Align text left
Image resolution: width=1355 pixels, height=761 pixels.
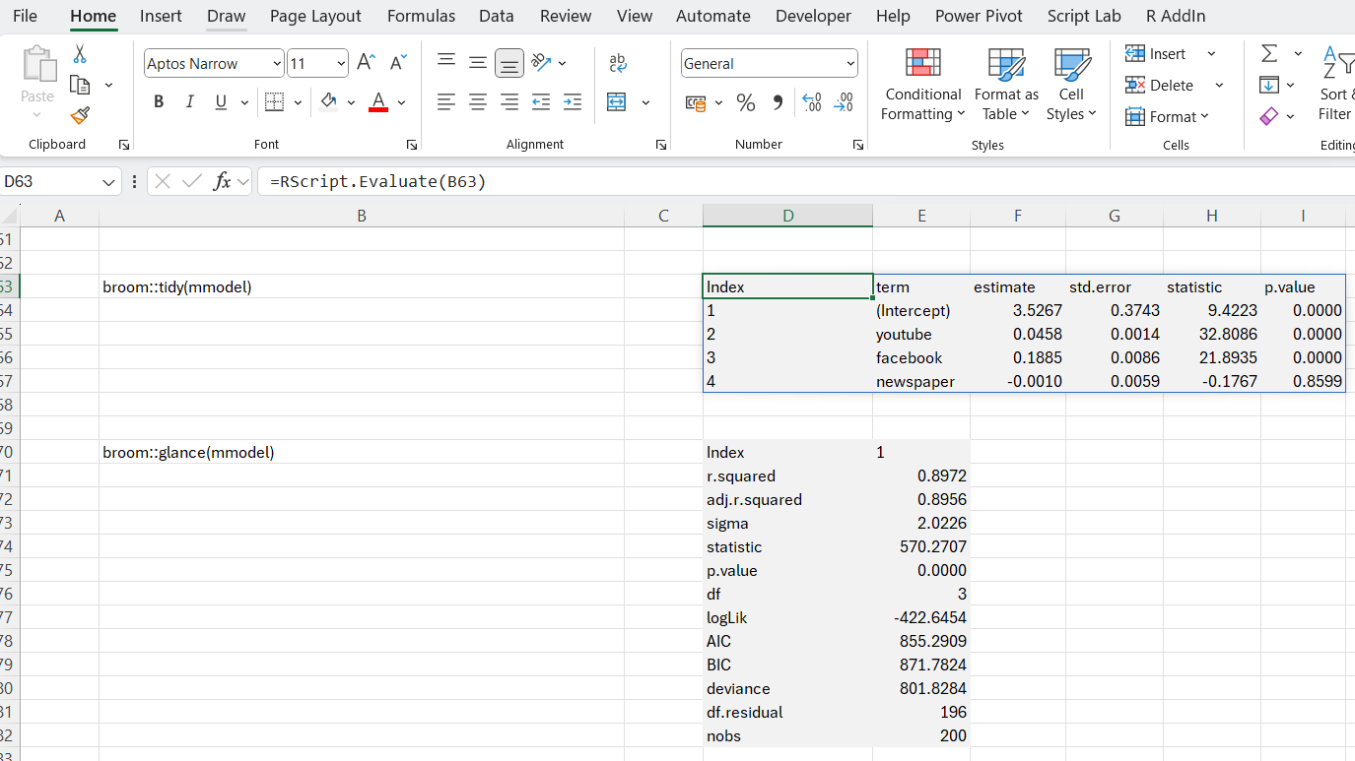446,101
